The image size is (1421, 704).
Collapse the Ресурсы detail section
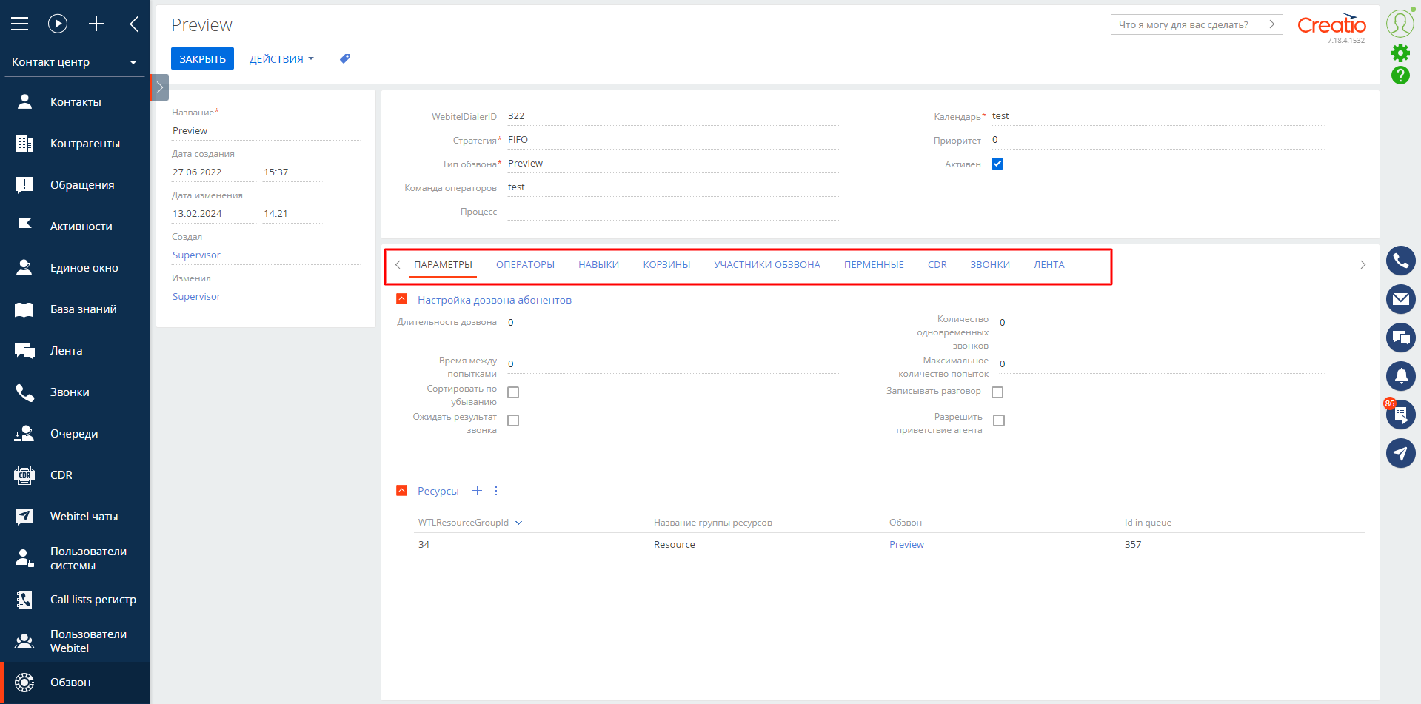(x=402, y=490)
